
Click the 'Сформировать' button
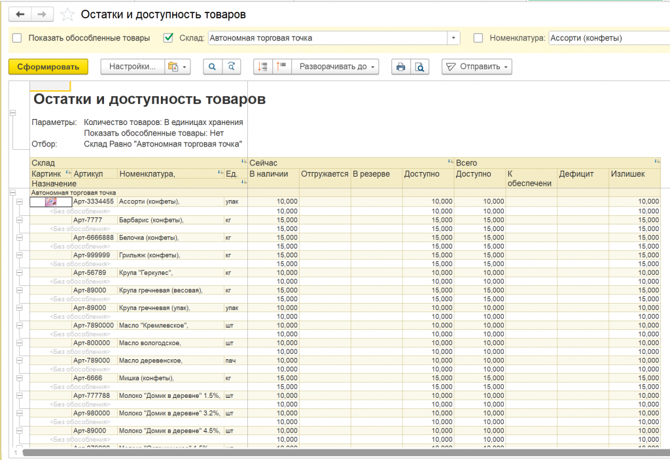(48, 67)
